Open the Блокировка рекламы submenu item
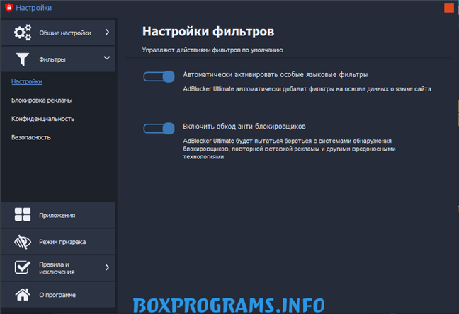This screenshot has height=314, width=459. click(42, 100)
